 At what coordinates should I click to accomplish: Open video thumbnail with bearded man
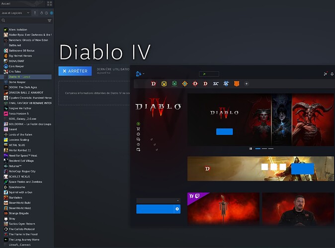298,208
